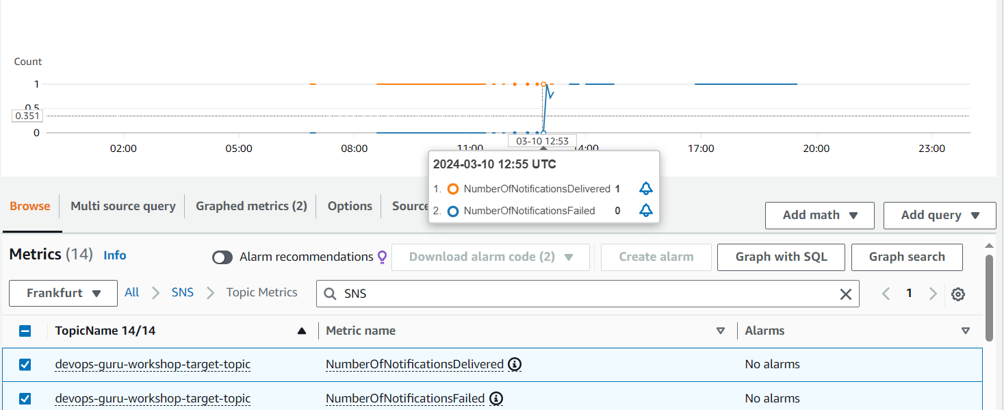1004x410 pixels.
Task: Open the Multi source query tab
Action: [123, 206]
